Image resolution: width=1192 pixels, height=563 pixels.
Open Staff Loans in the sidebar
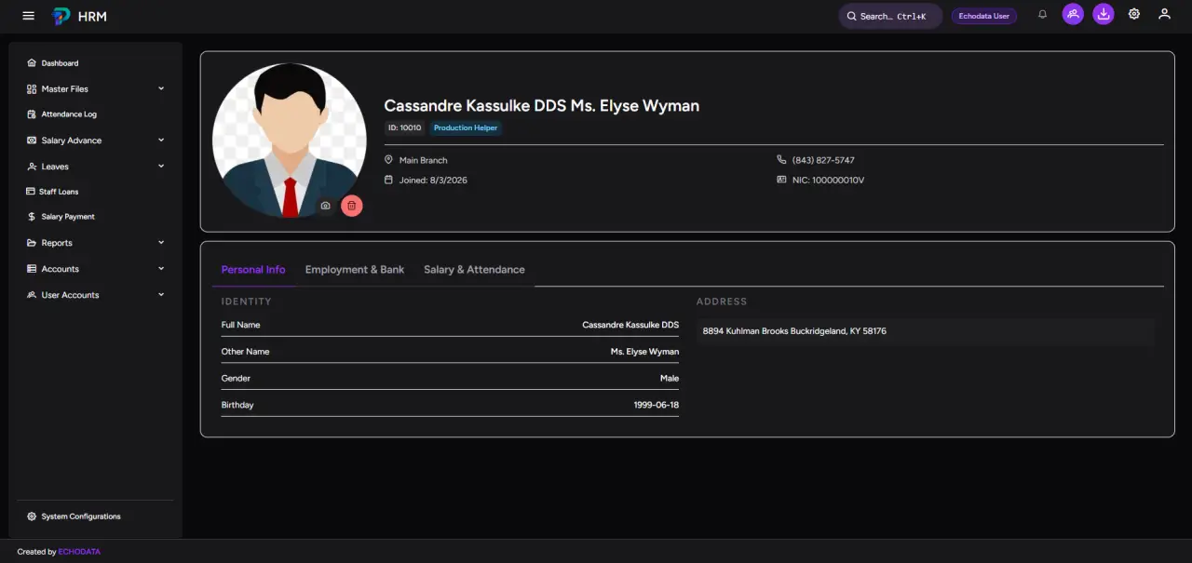[96, 192]
